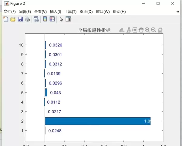Viewport: 182px width, 146px height.
Task: Click the Data Tips icon on axes toolbar
Action: (x=134, y=30)
